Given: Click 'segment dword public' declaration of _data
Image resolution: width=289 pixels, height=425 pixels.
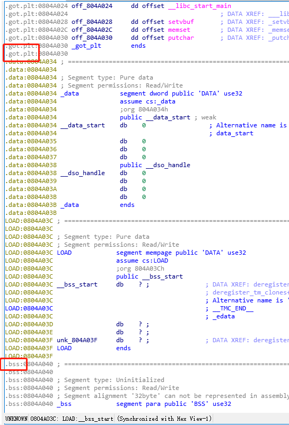Looking at the screenshot, I should pos(181,93).
